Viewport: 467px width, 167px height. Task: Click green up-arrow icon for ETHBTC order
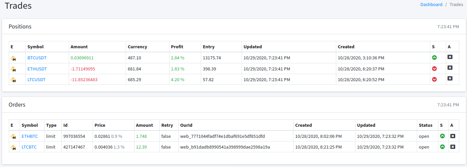(x=442, y=136)
